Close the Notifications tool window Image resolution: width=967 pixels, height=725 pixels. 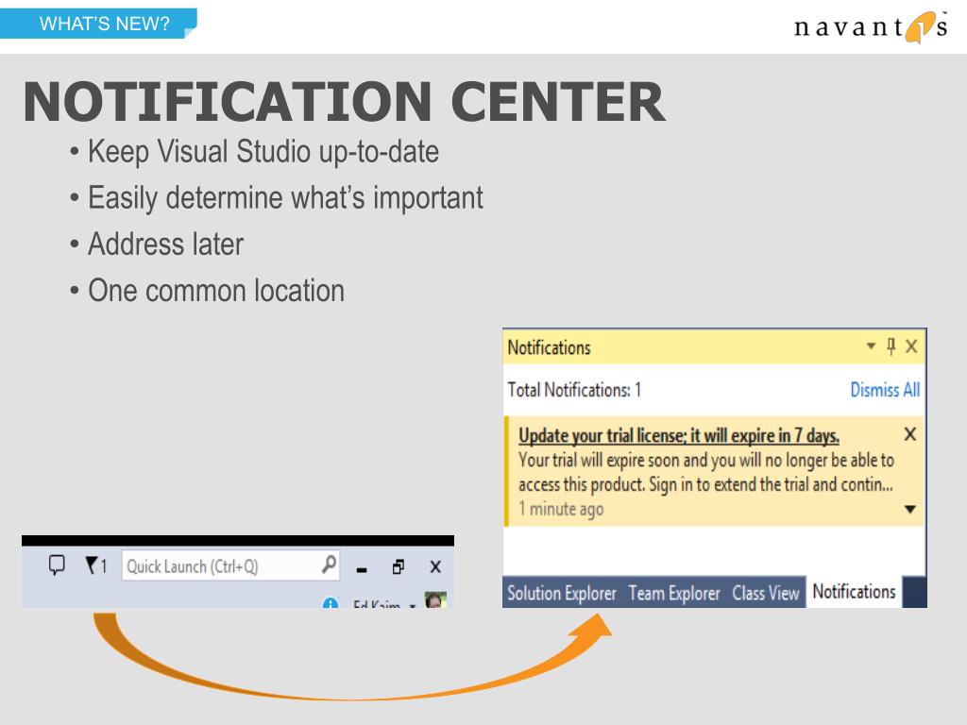coord(911,346)
